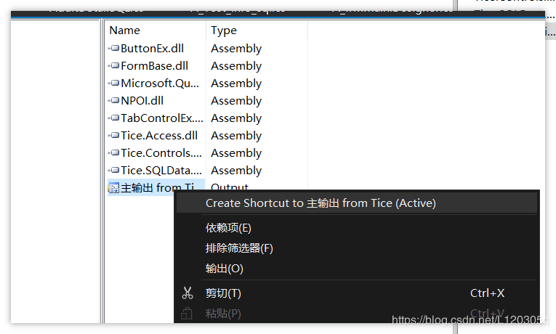Click the NPOI.dll assembly icon
Screen dimensions: 556x334
[114, 101]
